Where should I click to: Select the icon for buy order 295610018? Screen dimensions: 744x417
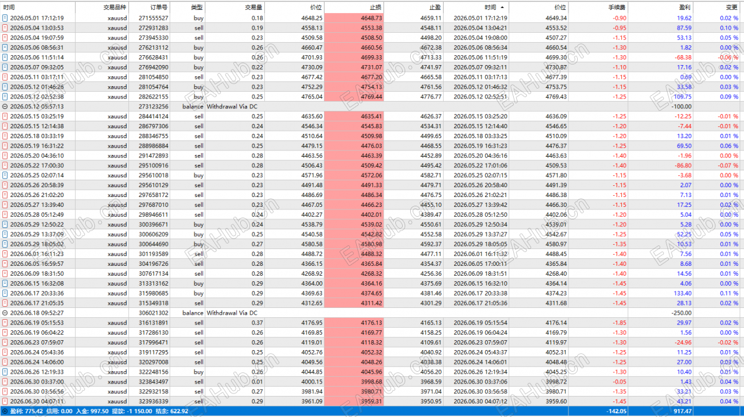(5, 175)
